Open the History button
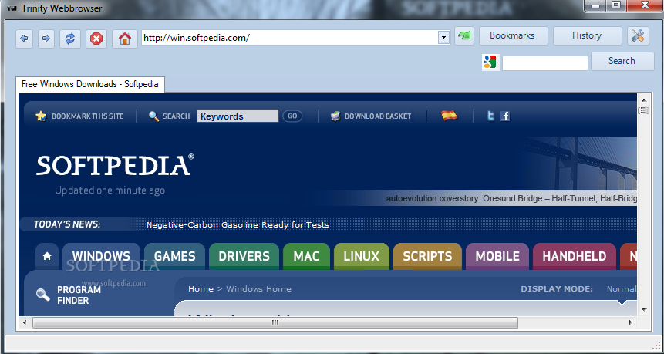The height and width of the screenshot is (354, 664). click(x=588, y=36)
